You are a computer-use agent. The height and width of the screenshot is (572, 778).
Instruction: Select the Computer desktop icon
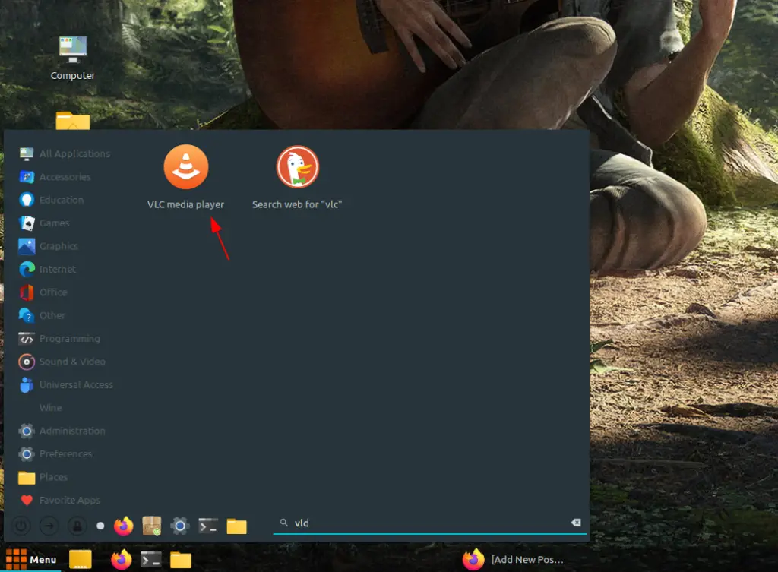(x=73, y=58)
